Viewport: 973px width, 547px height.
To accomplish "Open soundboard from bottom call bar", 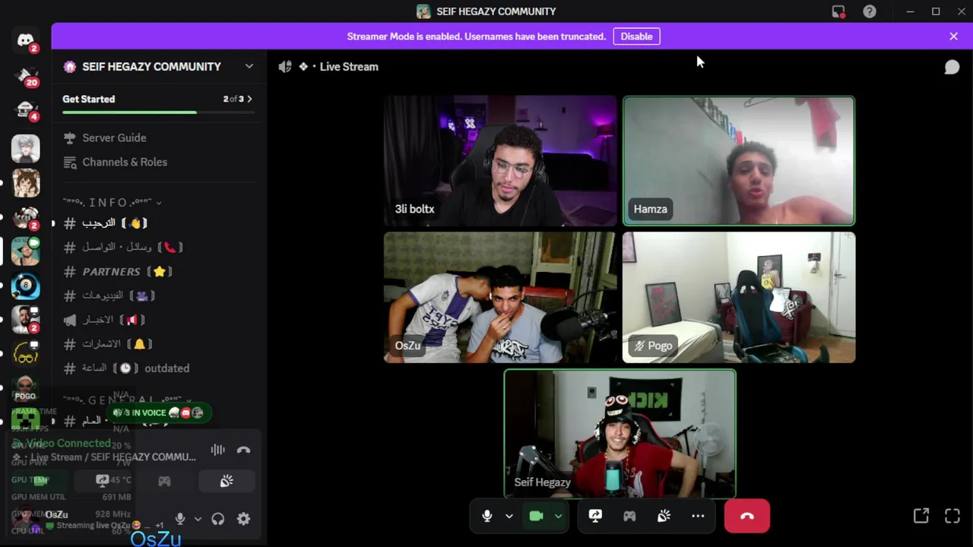I will [664, 516].
